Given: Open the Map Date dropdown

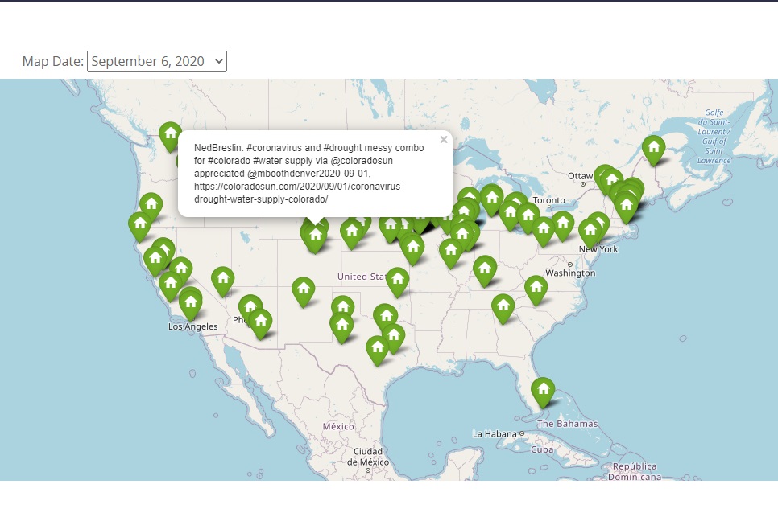Looking at the screenshot, I should click(x=157, y=61).
